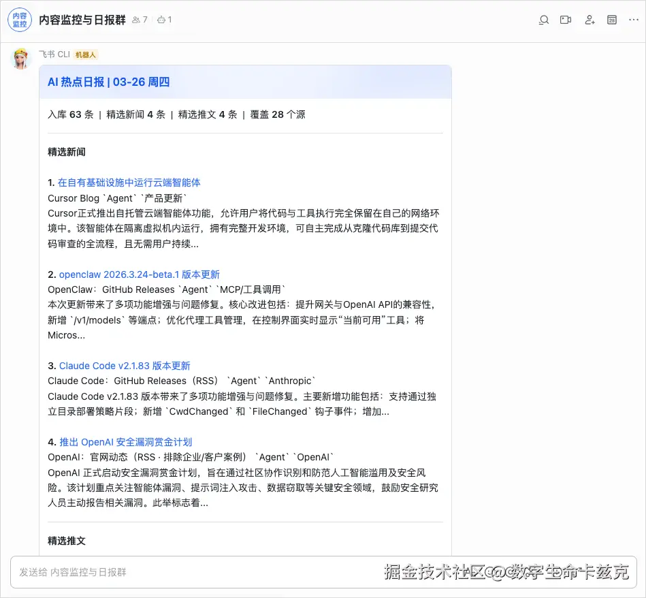Open the chat search icon

click(543, 20)
